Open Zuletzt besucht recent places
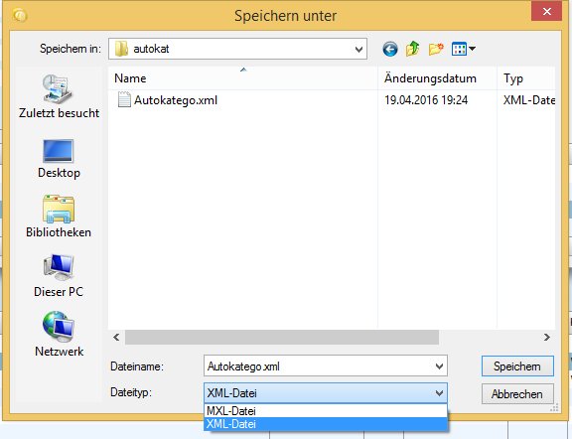Screen dimensions: 572x439 click(x=59, y=96)
